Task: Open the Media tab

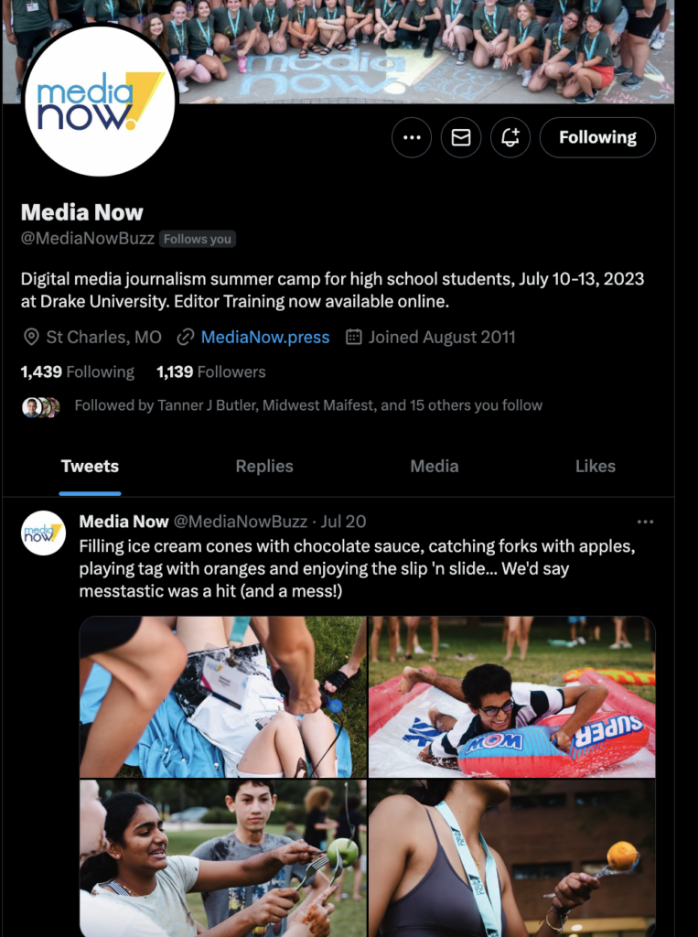Action: (x=435, y=466)
